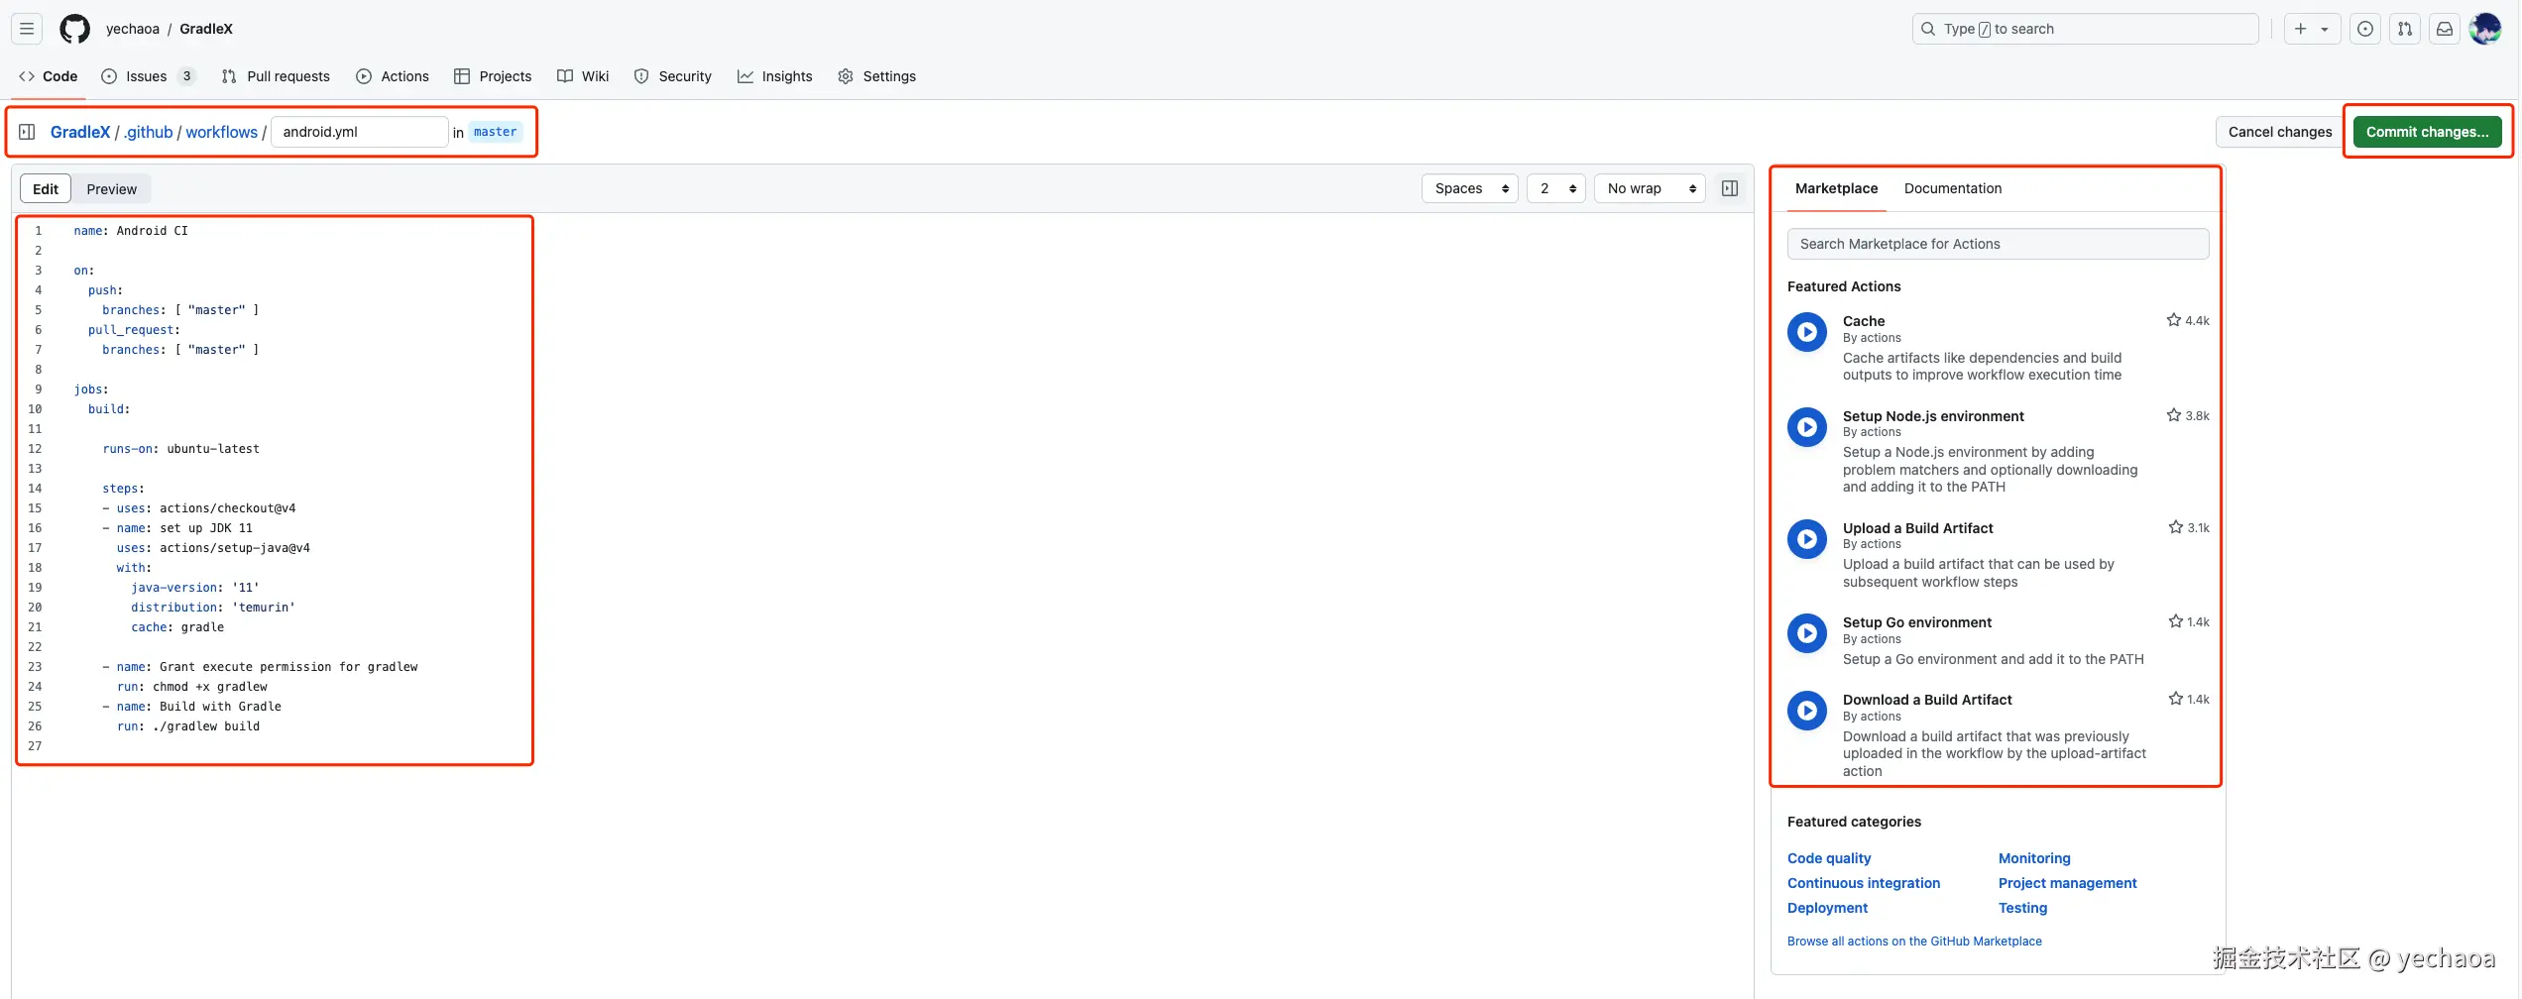Open the yechaoa owner link
2522x999 pixels.
(133, 29)
